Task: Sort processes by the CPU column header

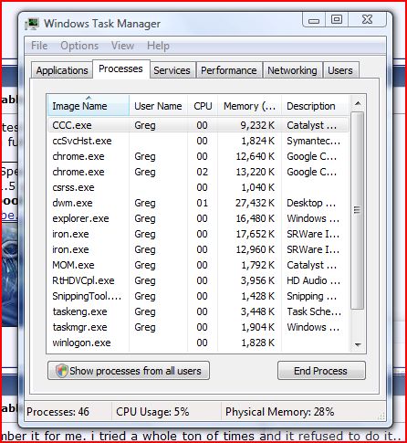Action: (x=203, y=106)
